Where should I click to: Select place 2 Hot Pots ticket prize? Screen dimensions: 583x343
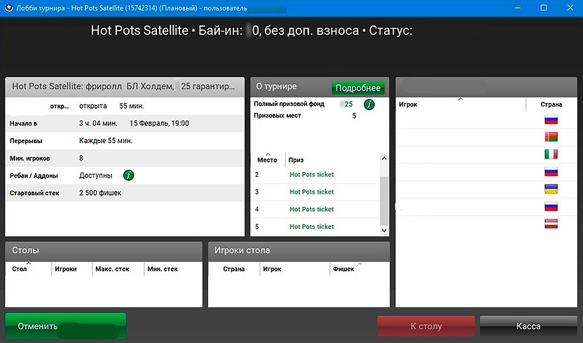315,175
